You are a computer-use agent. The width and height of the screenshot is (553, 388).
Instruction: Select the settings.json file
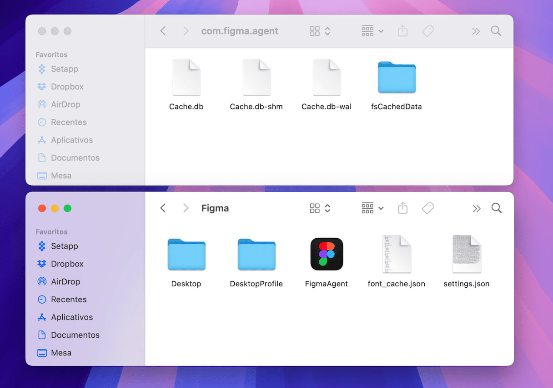click(467, 255)
